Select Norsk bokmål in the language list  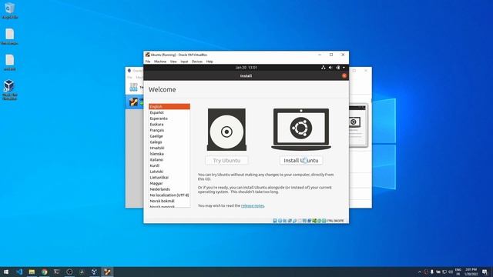[169, 201]
